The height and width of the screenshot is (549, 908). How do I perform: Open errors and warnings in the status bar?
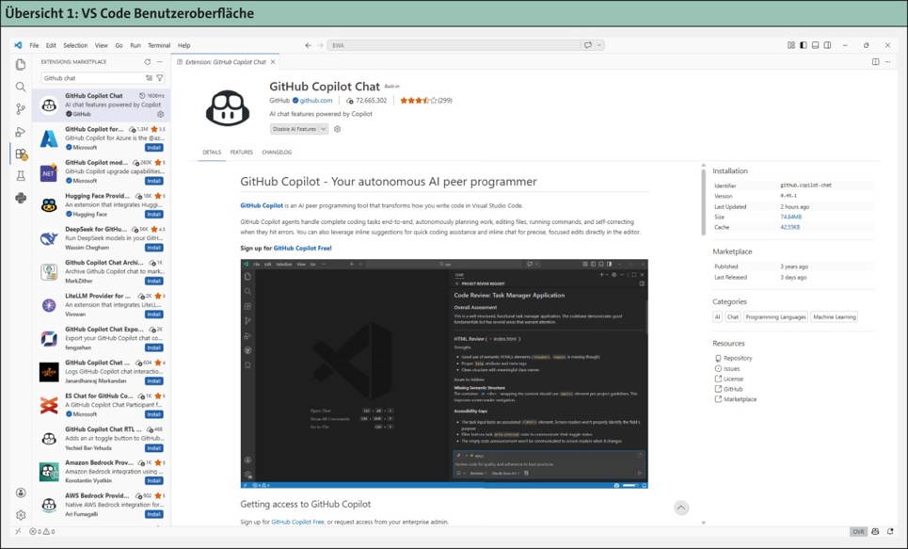[41, 532]
